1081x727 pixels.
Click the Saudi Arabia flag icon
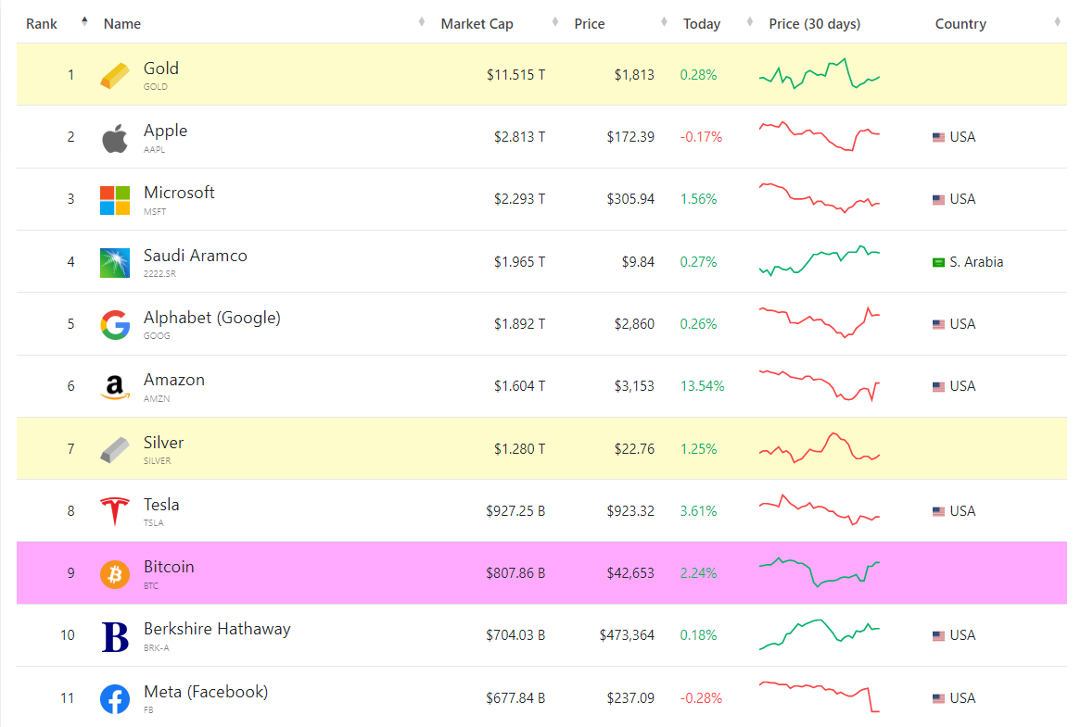click(x=938, y=262)
